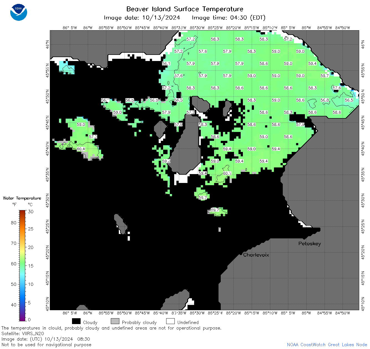The height and width of the screenshot is (349, 370).
Task: Click the Undefined legend label
Action: pos(188,322)
